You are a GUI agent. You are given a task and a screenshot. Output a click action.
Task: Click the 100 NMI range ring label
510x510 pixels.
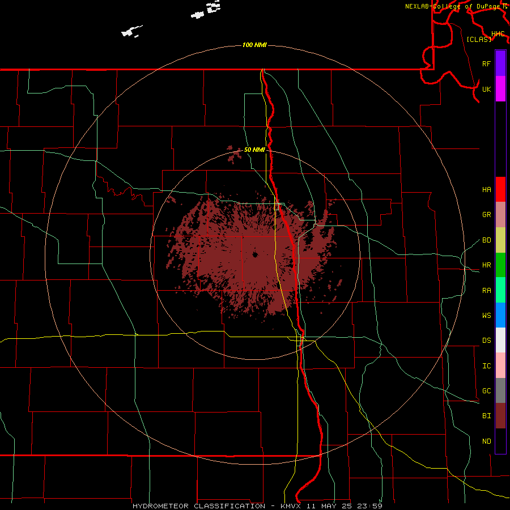[x=254, y=45]
